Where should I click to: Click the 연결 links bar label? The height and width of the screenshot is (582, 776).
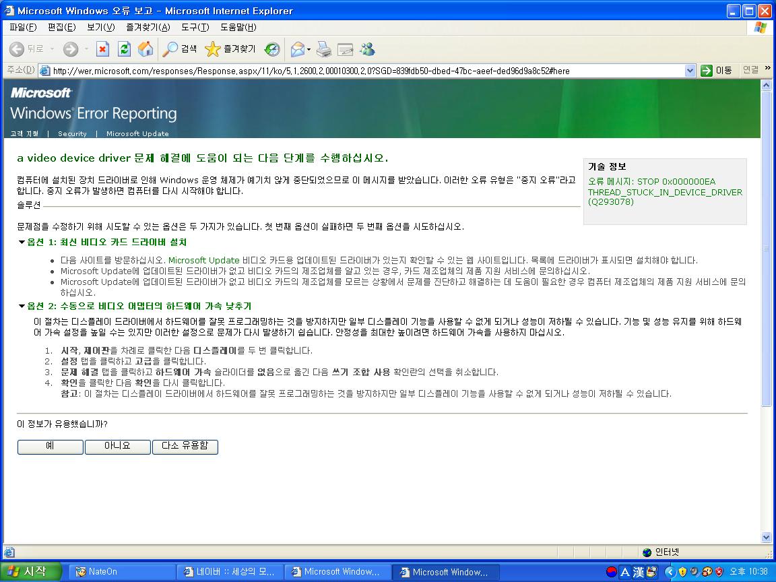tap(750, 70)
